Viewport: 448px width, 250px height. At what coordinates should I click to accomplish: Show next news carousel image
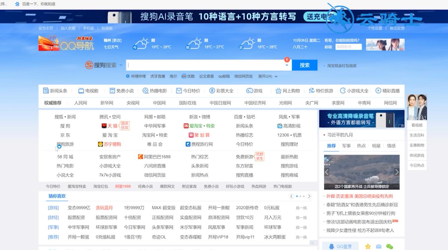(397, 172)
